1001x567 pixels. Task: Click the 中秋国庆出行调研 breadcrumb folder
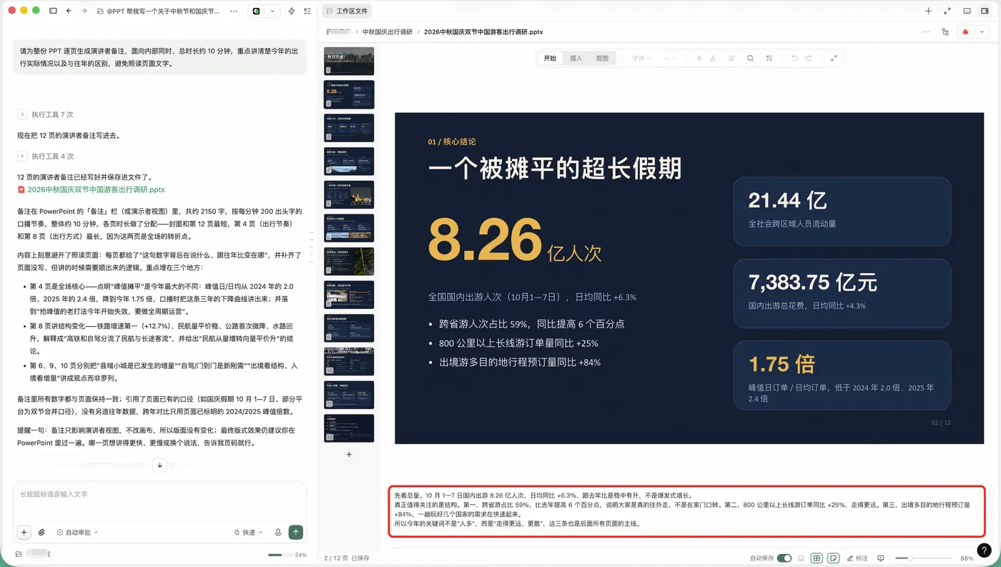388,32
